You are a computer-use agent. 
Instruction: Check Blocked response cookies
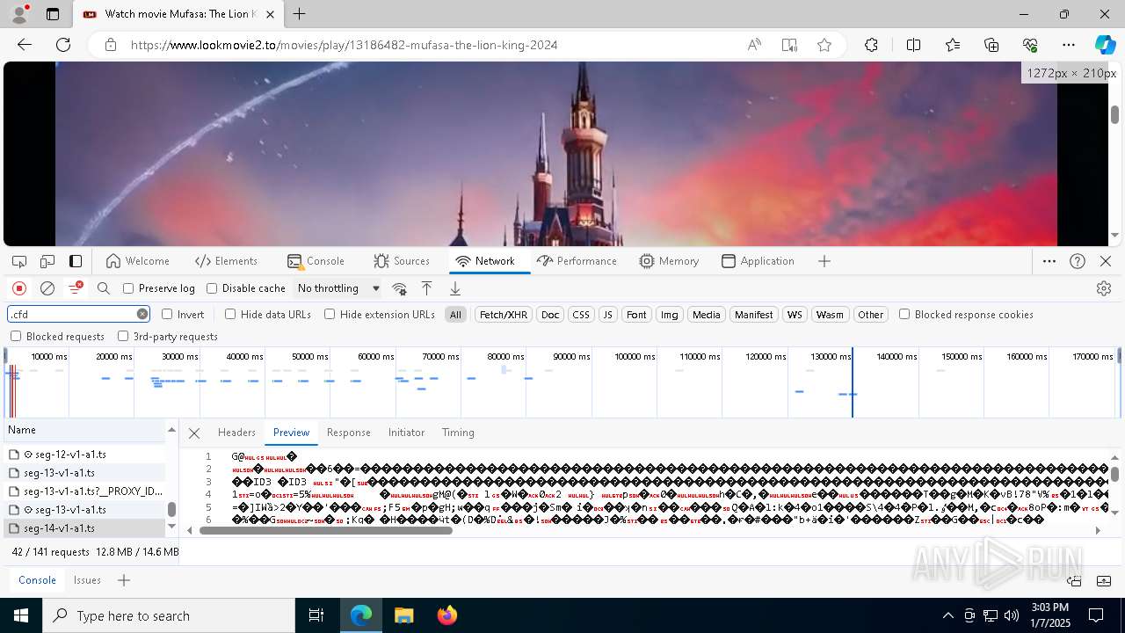pos(904,314)
